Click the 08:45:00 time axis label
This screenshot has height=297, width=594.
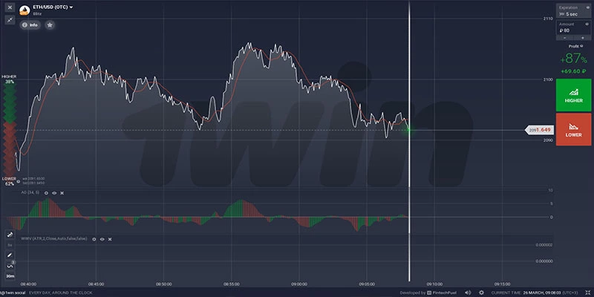coord(96,284)
